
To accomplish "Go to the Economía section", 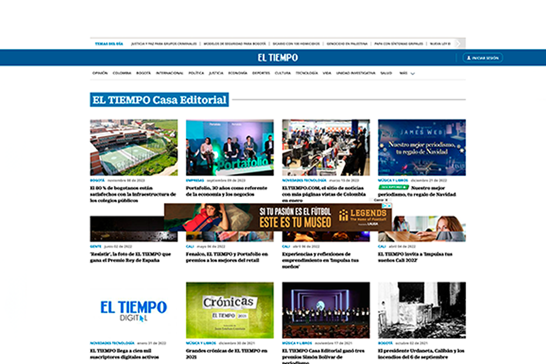I will [238, 73].
